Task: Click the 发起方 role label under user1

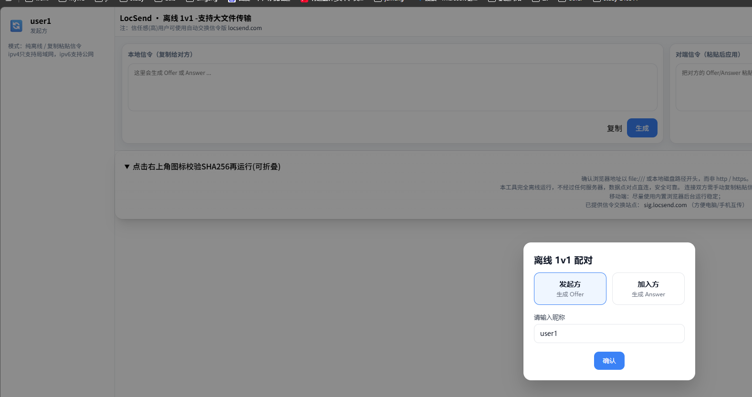Action: coord(39,31)
